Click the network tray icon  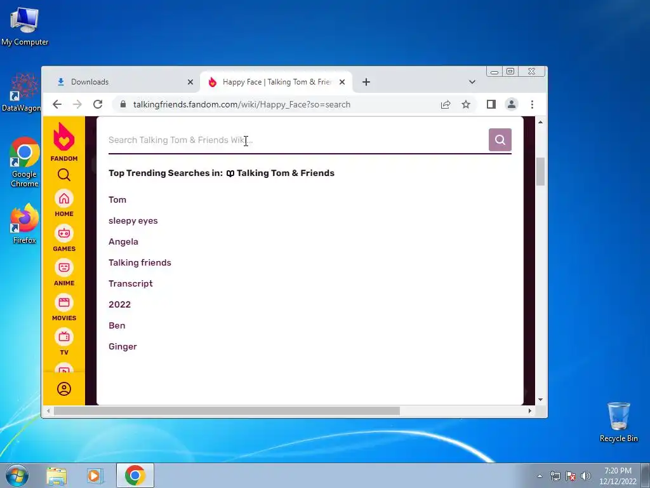pyautogui.click(x=555, y=476)
